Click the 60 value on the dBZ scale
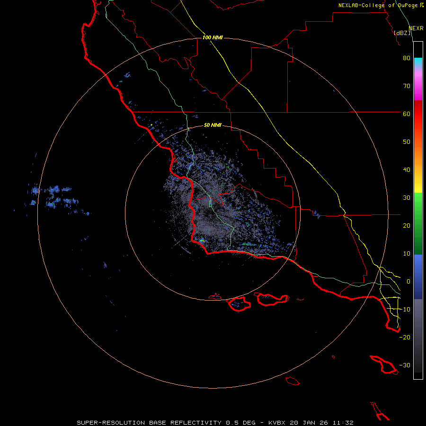The height and width of the screenshot is (426, 426). click(407, 114)
